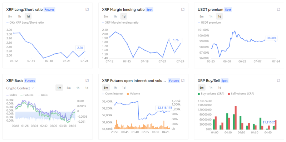This screenshot has width=286, height=142.
Task: Toggle the Index legend series
Action: pos(12,95)
